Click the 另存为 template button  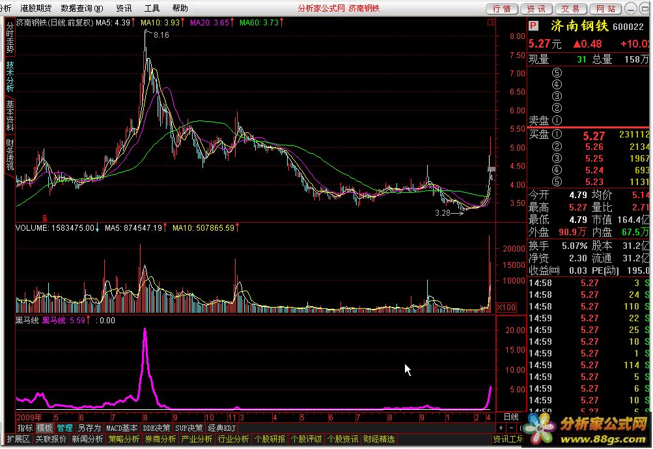click(x=89, y=427)
